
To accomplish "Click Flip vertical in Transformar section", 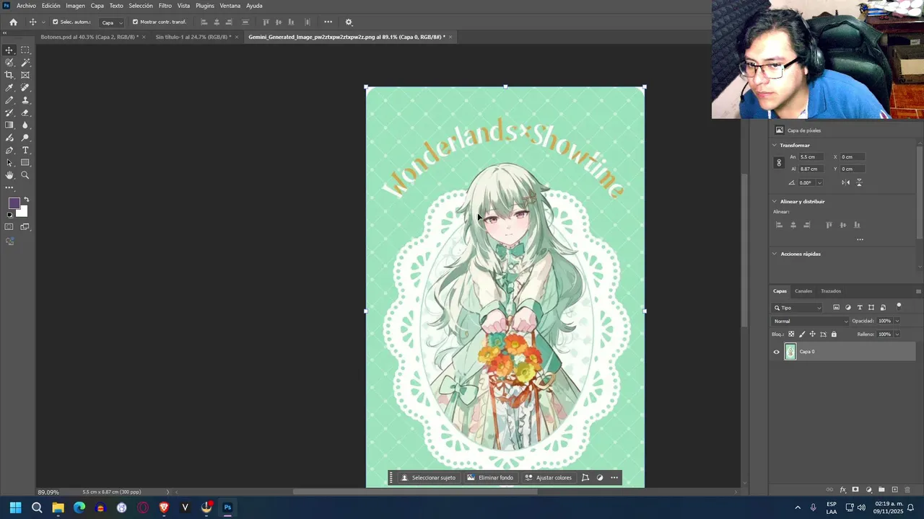I will point(859,182).
